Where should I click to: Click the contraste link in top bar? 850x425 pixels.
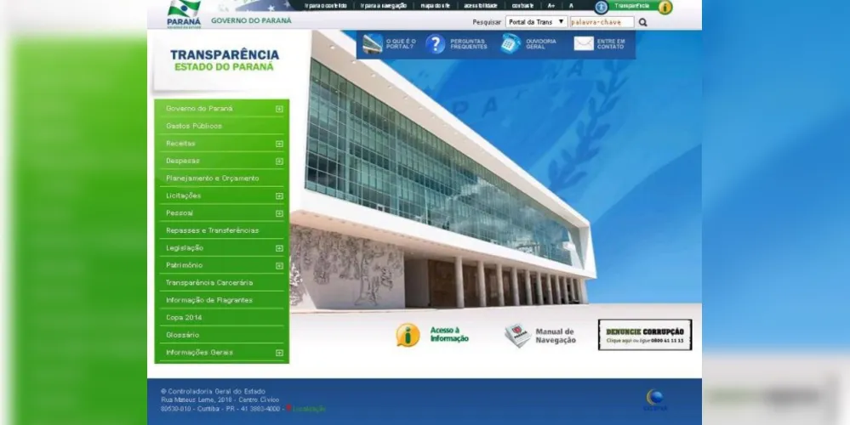[522, 5]
